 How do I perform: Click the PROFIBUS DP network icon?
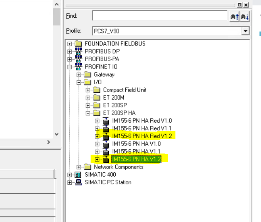point(78,51)
